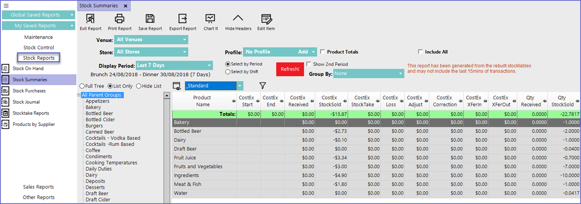
Task: Select the Full Tree radio option
Action: (x=82, y=86)
